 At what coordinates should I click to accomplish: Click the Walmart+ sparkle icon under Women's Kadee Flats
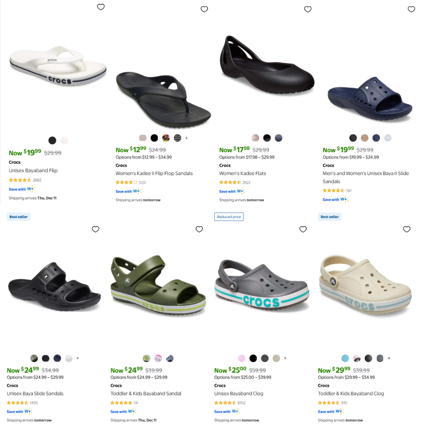point(240,191)
